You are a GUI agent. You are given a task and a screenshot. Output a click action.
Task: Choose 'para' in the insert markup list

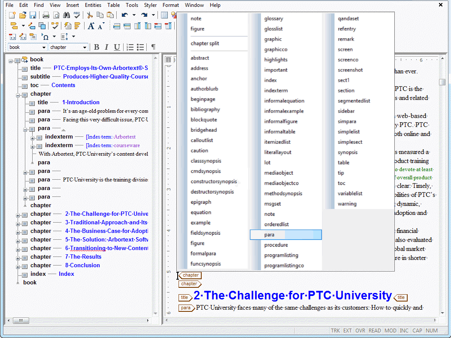click(286, 235)
